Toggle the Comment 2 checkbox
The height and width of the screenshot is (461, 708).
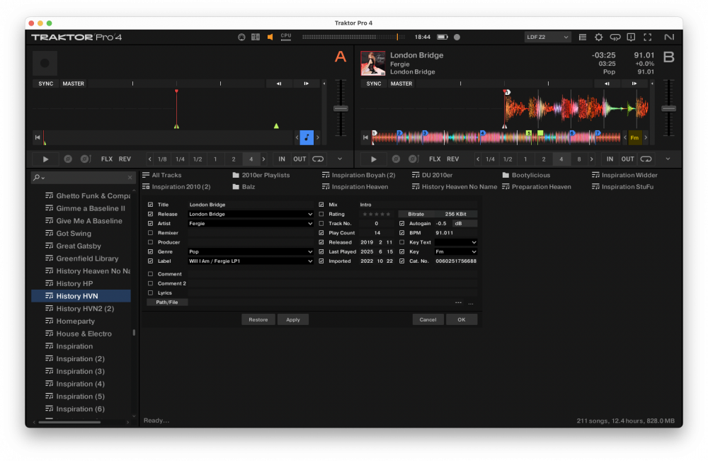point(150,283)
